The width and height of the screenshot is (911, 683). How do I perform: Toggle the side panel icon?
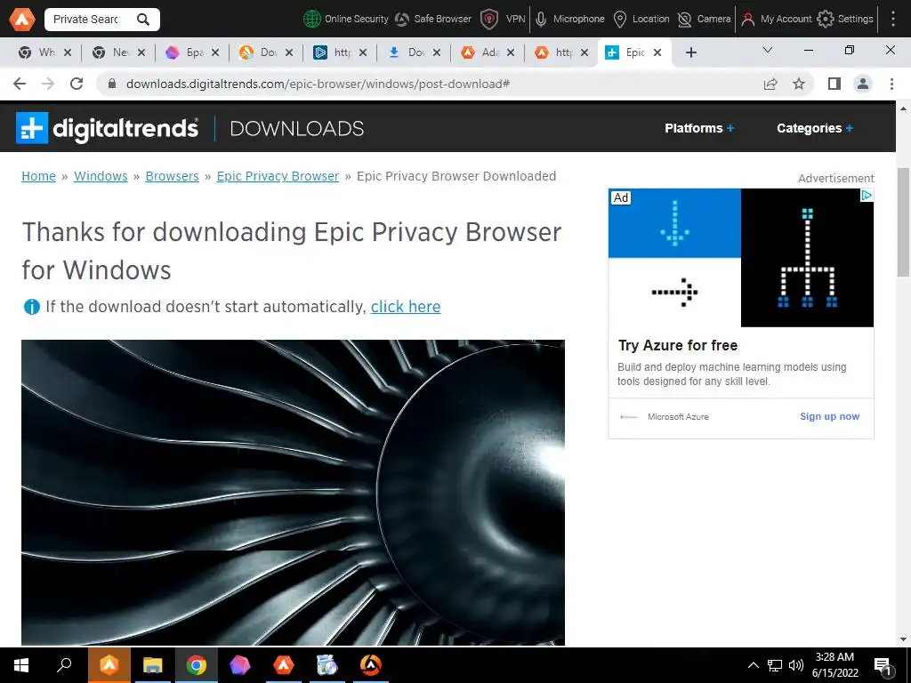point(834,84)
